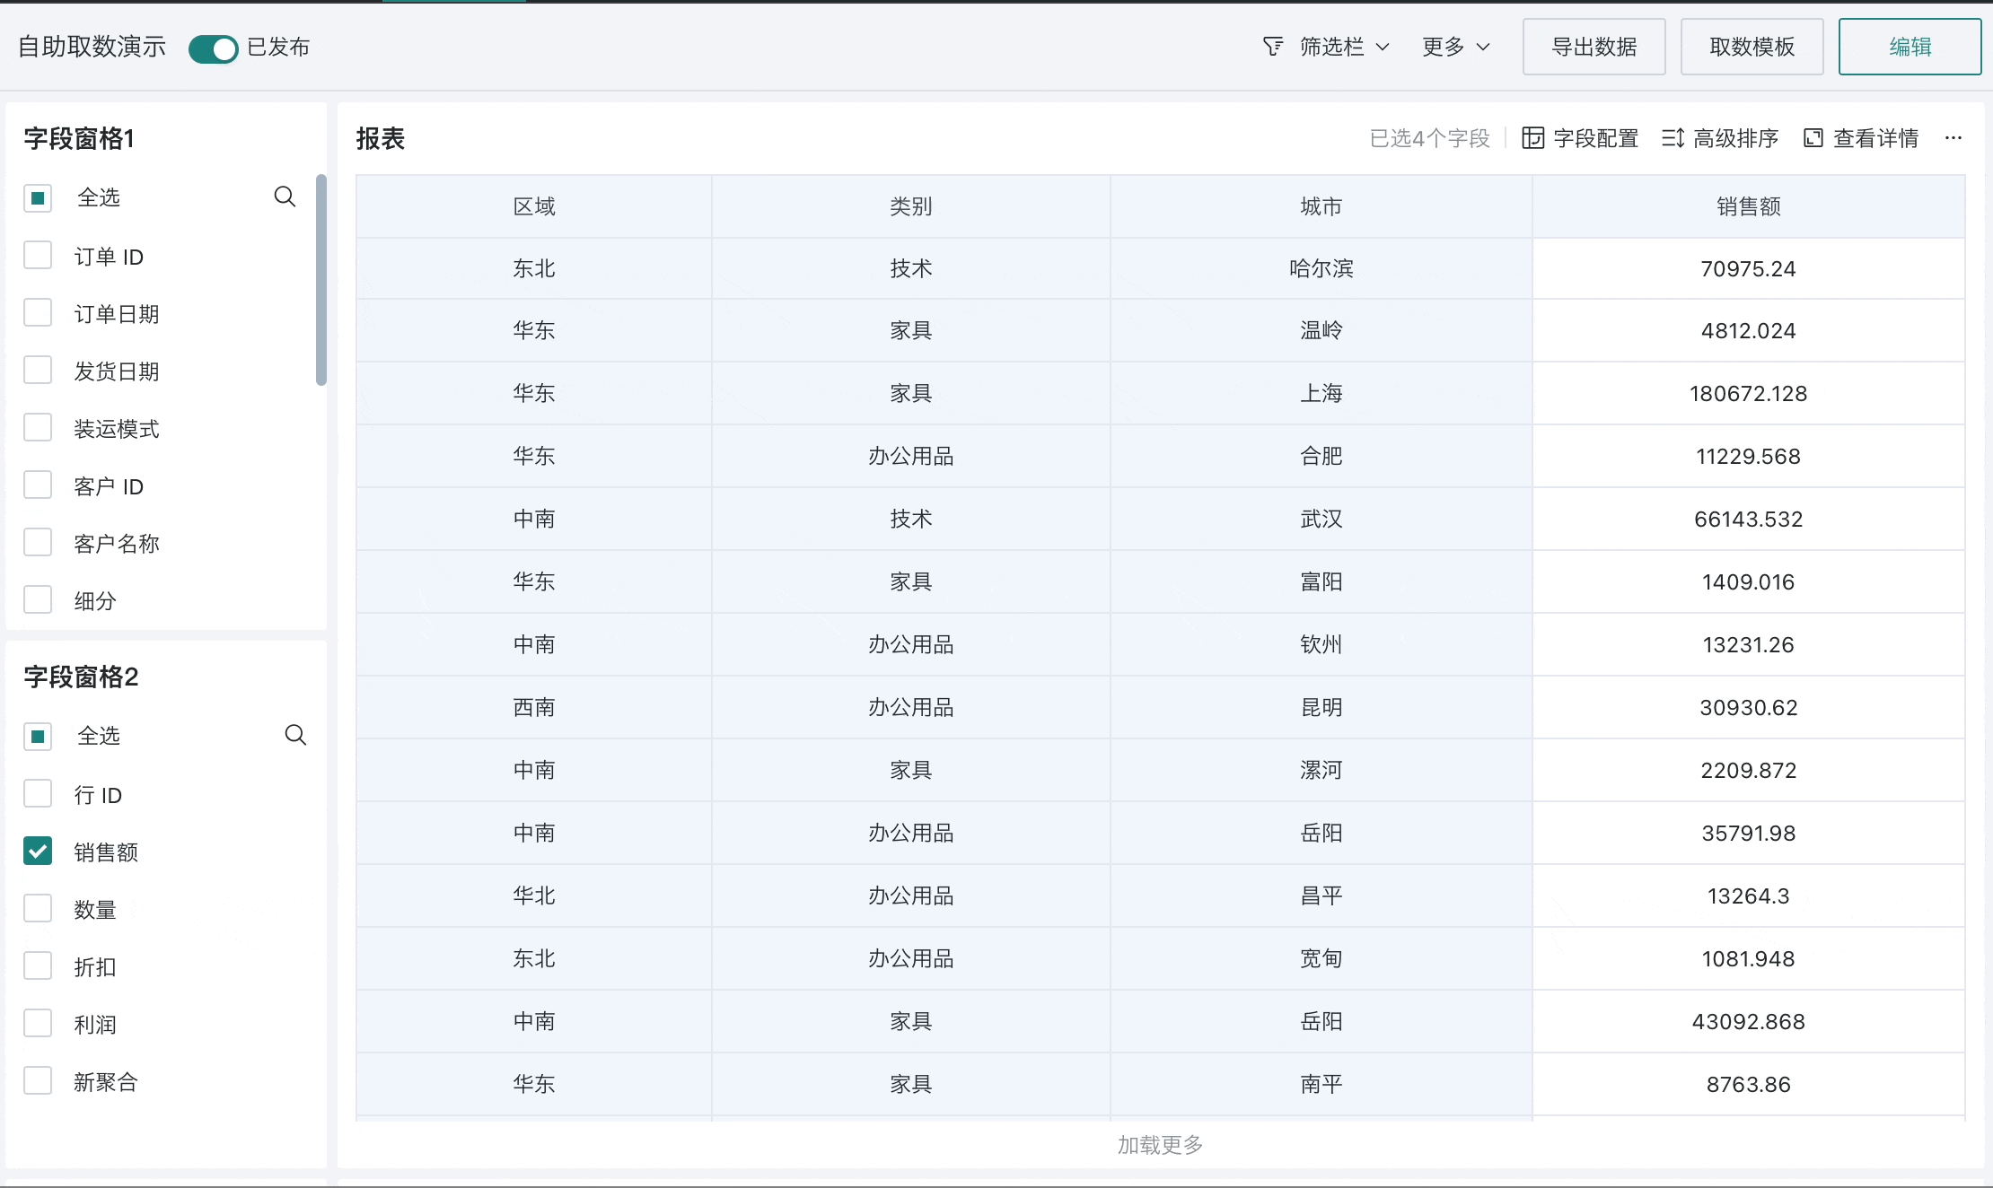The height and width of the screenshot is (1188, 1993).
Task: Select the 8763.86 sales cell
Action: coord(1749,1084)
